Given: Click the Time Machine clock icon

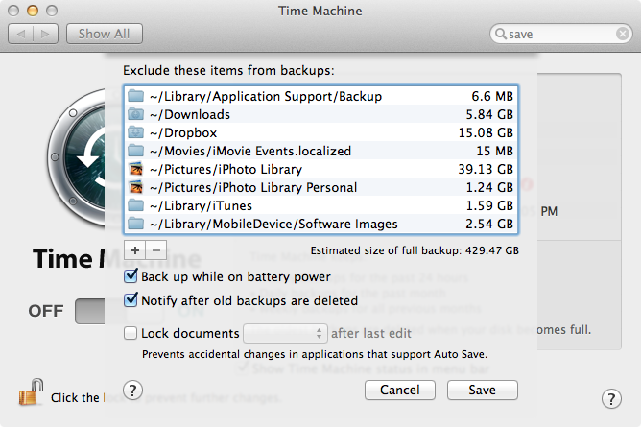Looking at the screenshot, I should [x=77, y=157].
